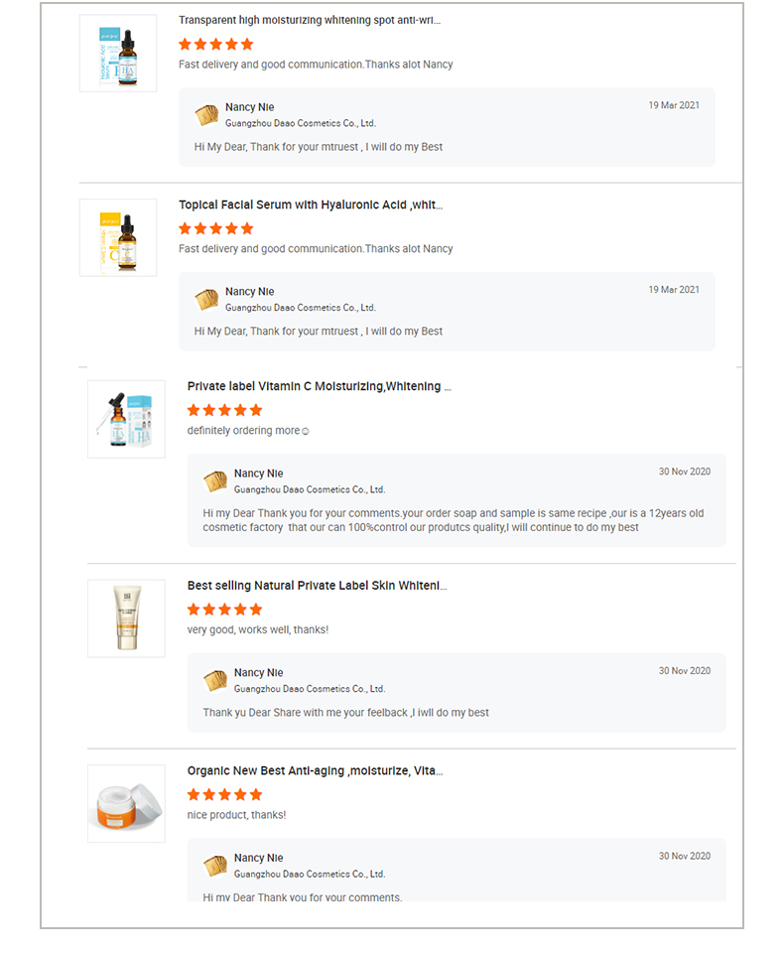Open the Private label Vitamin C thumbnail
Image resolution: width=784 pixels, height=957 pixels.
click(126, 419)
